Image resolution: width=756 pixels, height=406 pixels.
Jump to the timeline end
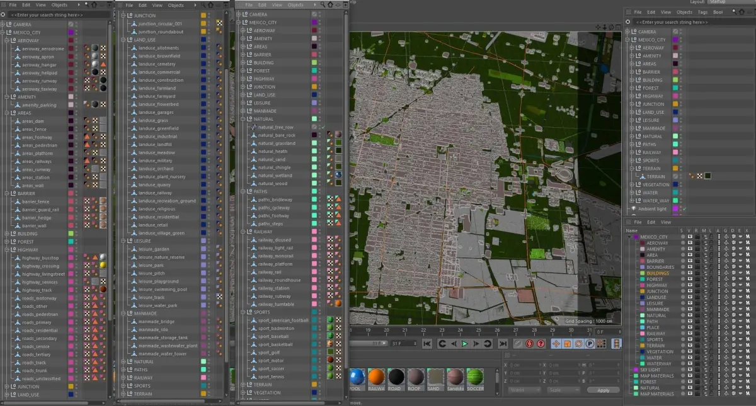pos(503,344)
